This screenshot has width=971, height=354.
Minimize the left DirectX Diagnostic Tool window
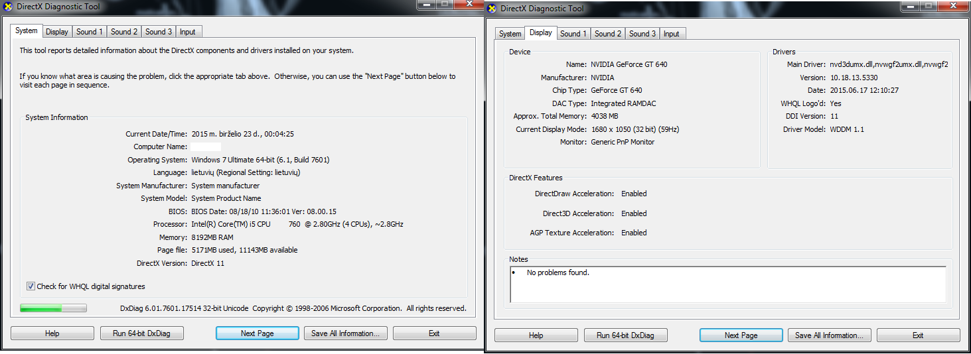click(426, 3)
